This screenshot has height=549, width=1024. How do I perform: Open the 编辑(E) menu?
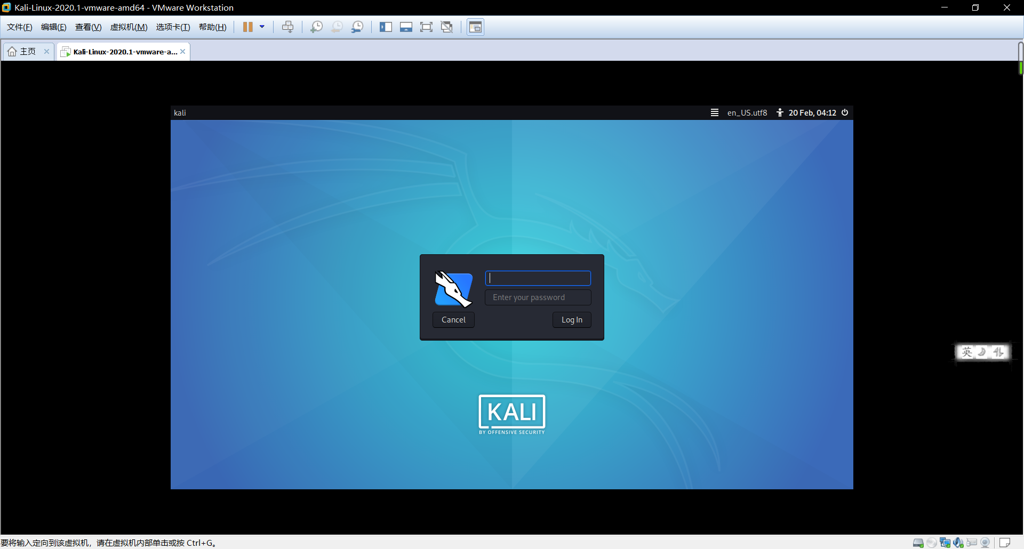54,27
